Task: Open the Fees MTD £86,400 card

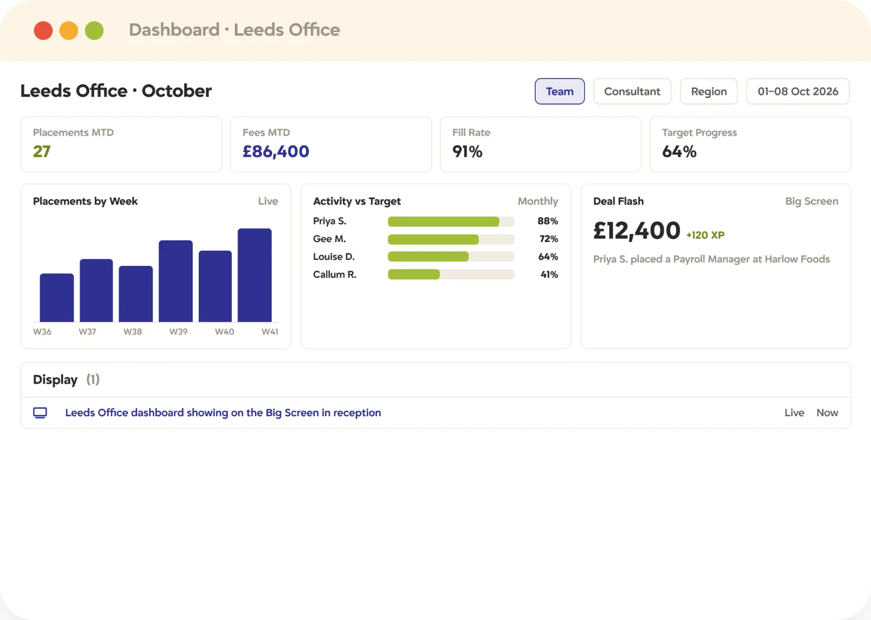Action: [x=331, y=144]
